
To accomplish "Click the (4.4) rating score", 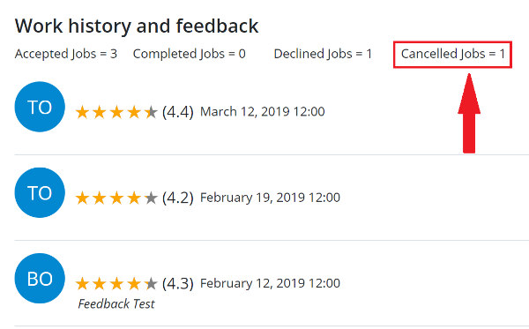I will 178,112.
